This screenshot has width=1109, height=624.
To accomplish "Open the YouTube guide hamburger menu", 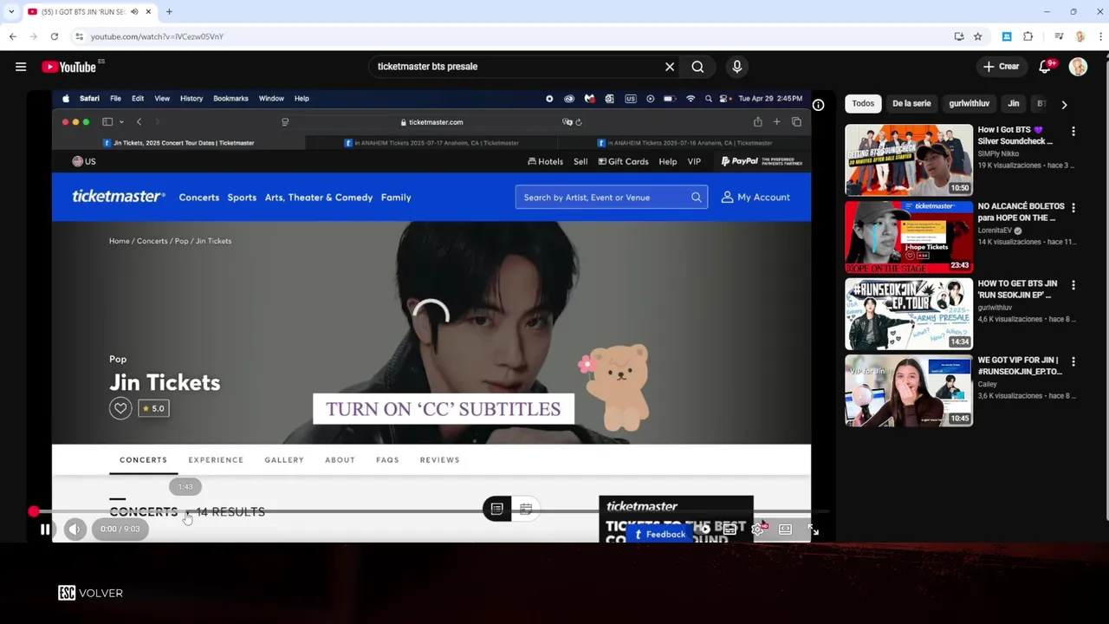I will coord(21,67).
